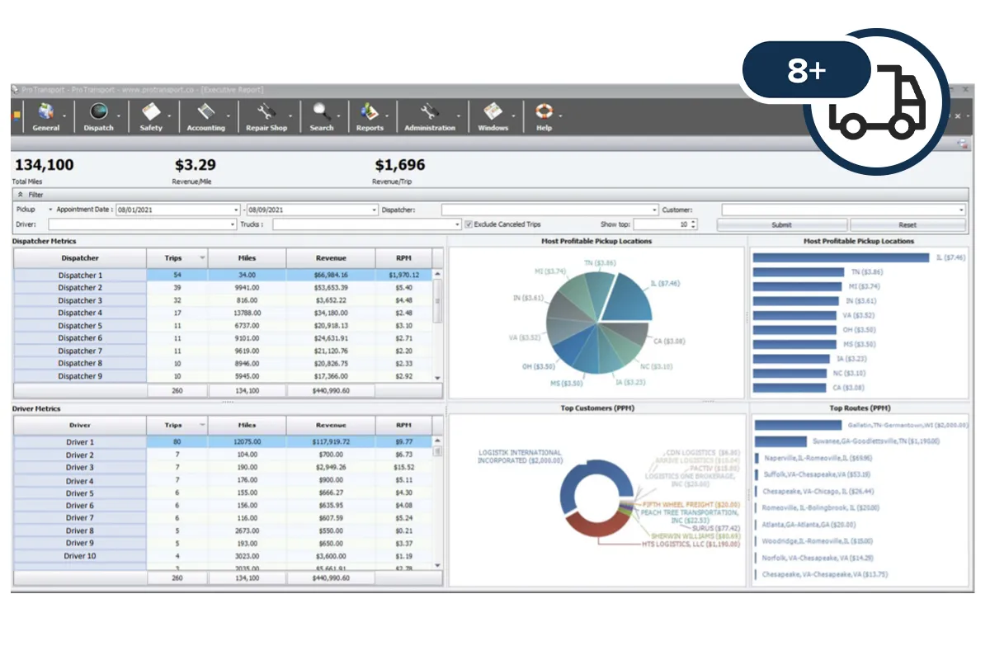The height and width of the screenshot is (660, 990).
Task: Open the start date 08/01/2021 picker
Action: [x=235, y=210]
